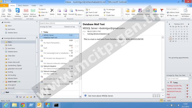
Task: Create New quick step
Action: (x=109, y=15)
